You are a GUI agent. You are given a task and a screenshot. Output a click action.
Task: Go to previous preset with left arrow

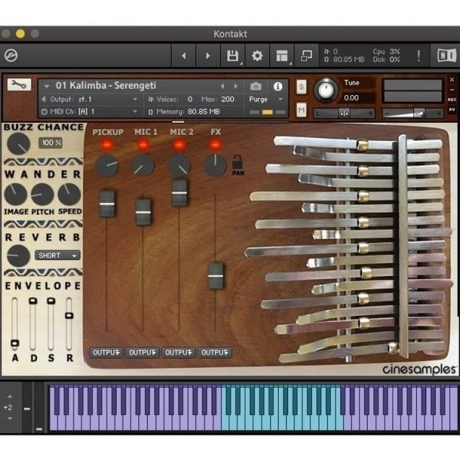coord(184,56)
